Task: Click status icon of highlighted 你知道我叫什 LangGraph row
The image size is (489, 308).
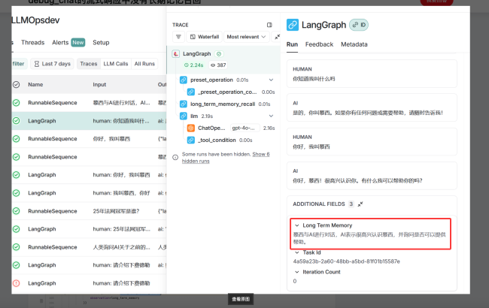Action: point(17,121)
